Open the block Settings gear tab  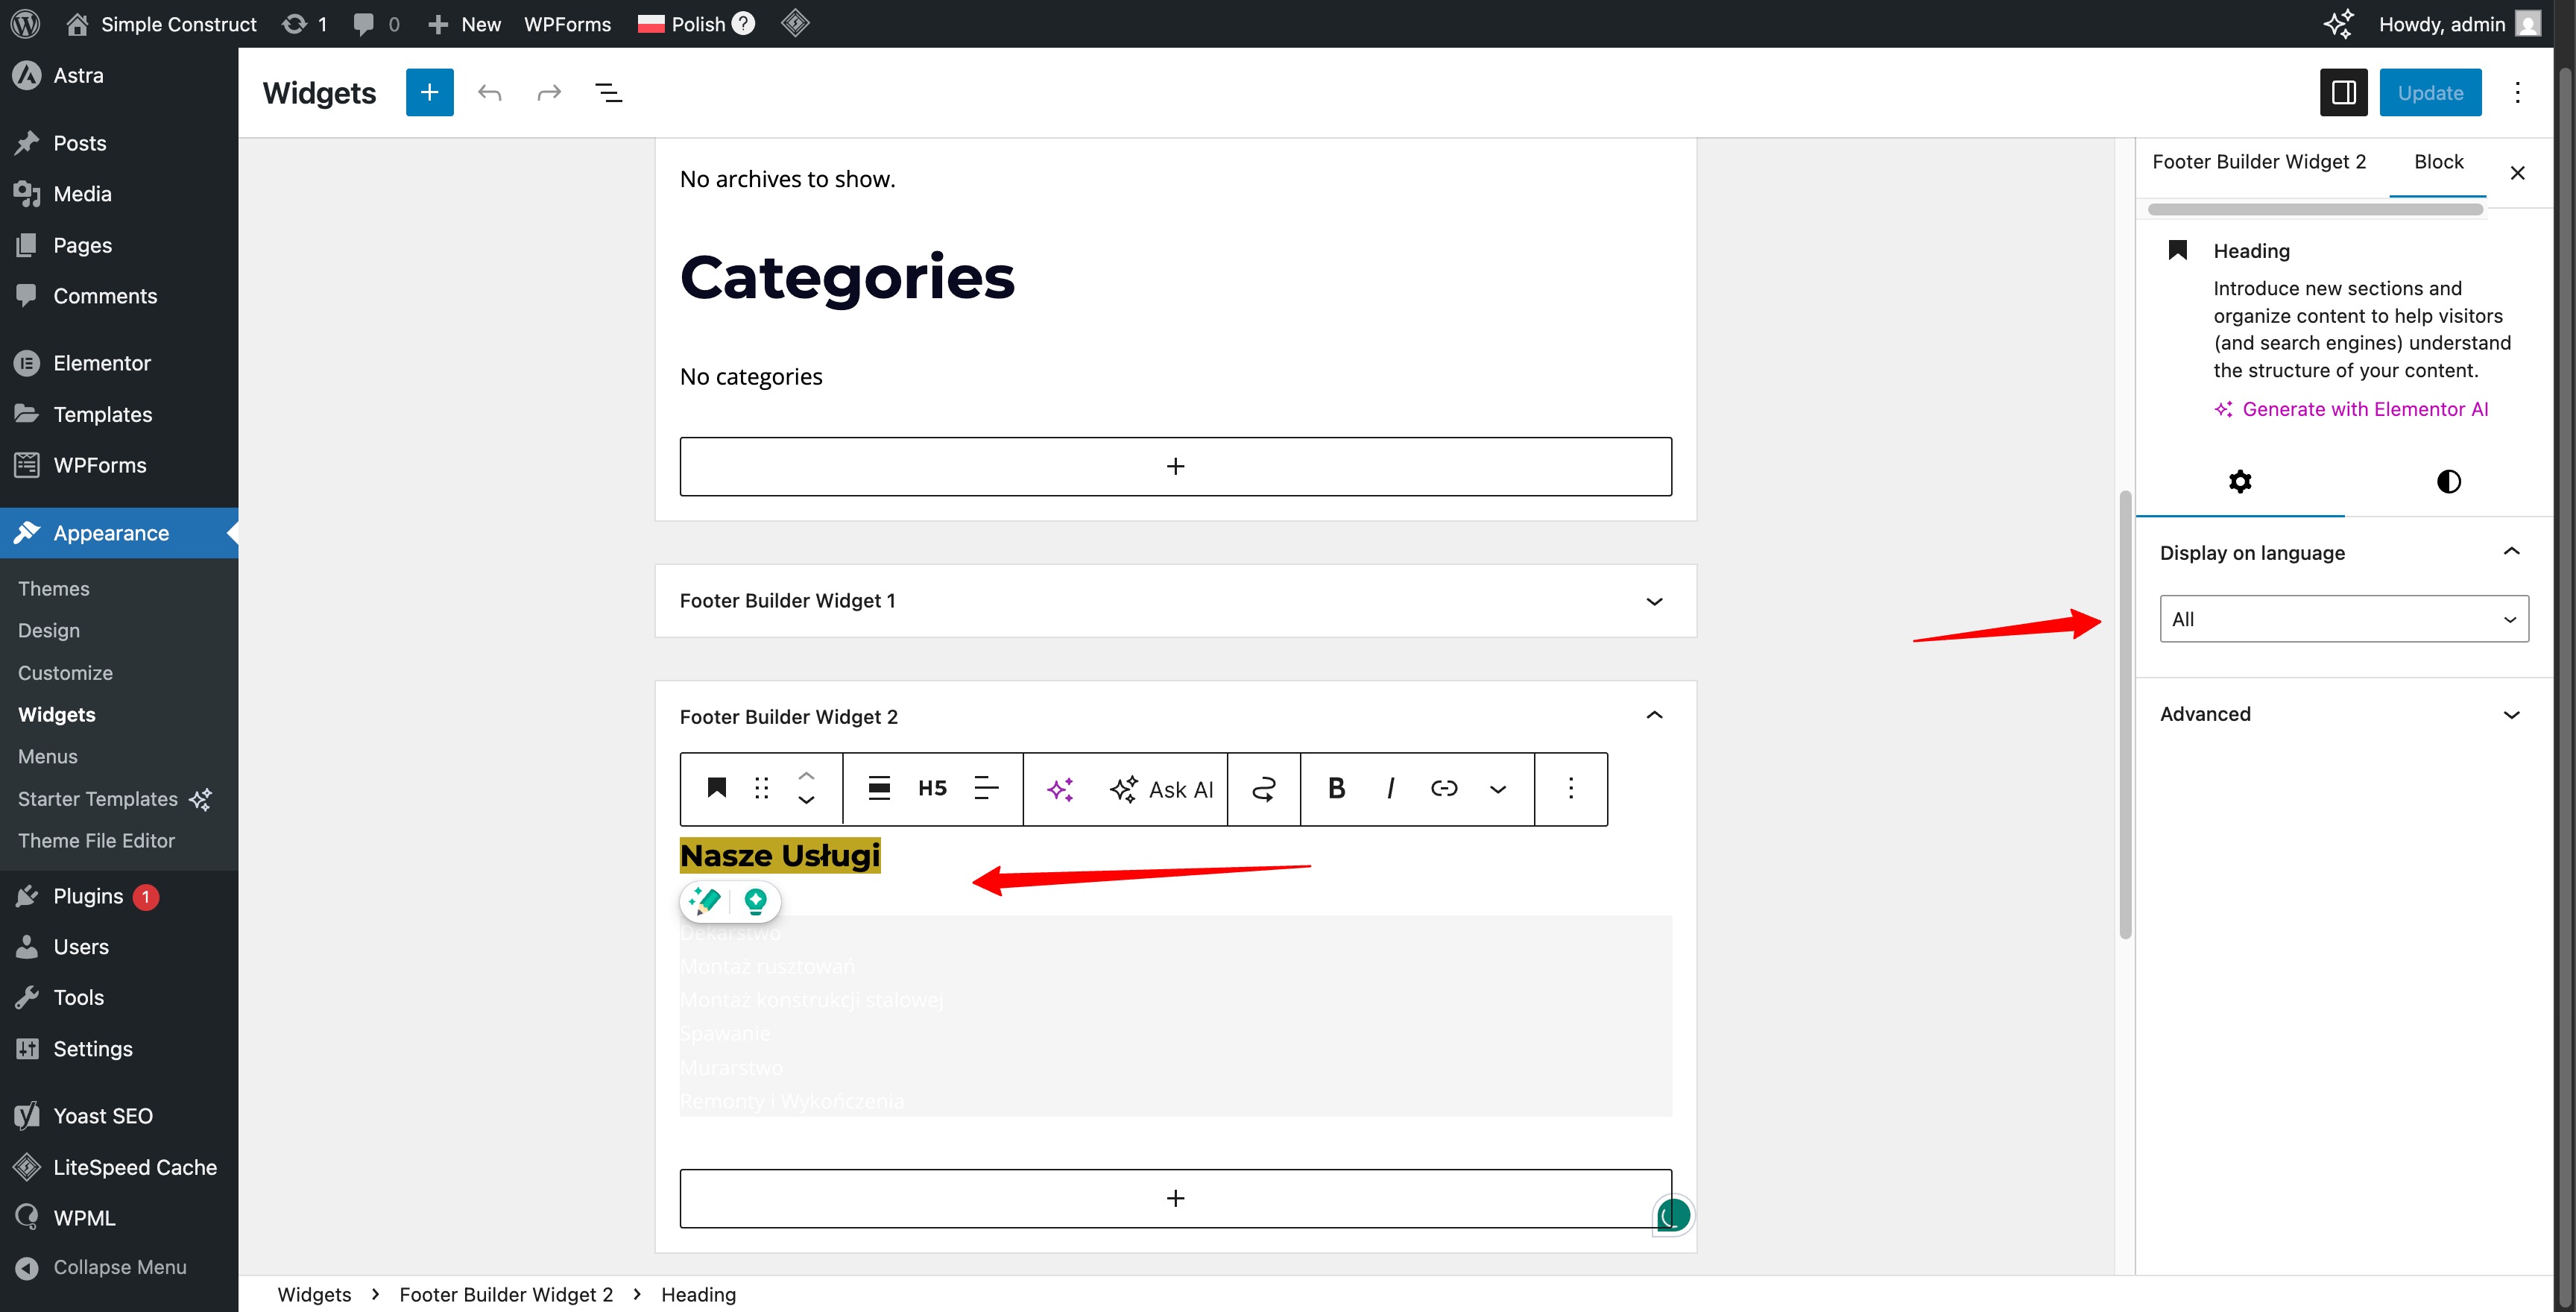coord(2240,482)
